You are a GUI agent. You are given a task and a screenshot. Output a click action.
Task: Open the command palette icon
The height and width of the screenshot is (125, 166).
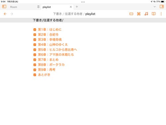coord(139,14)
